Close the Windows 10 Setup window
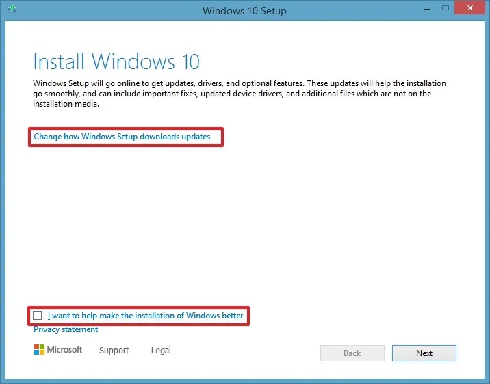Screen dimensions: 490x384 (x=469, y=8)
